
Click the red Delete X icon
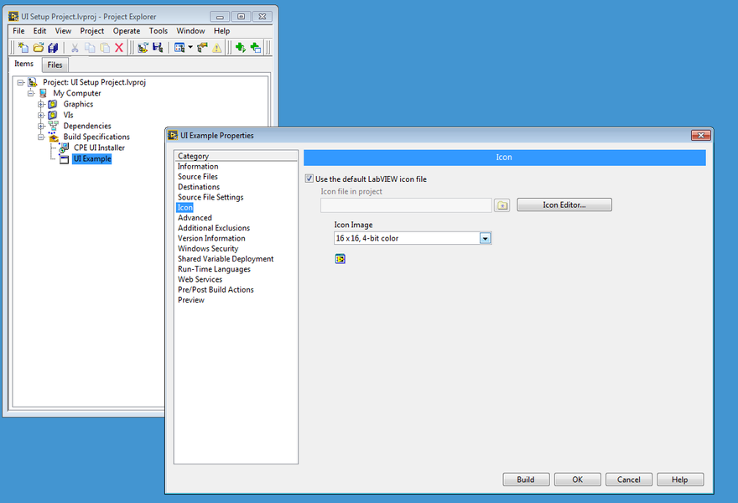tap(119, 48)
